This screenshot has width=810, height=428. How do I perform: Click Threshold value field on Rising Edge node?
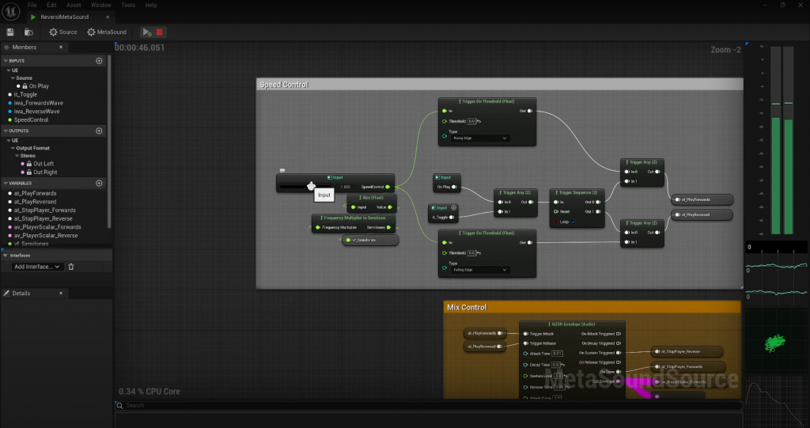click(471, 122)
